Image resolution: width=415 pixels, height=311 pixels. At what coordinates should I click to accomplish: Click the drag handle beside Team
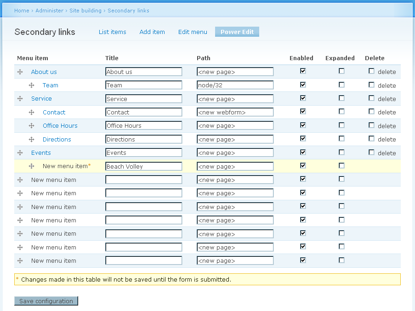32,85
